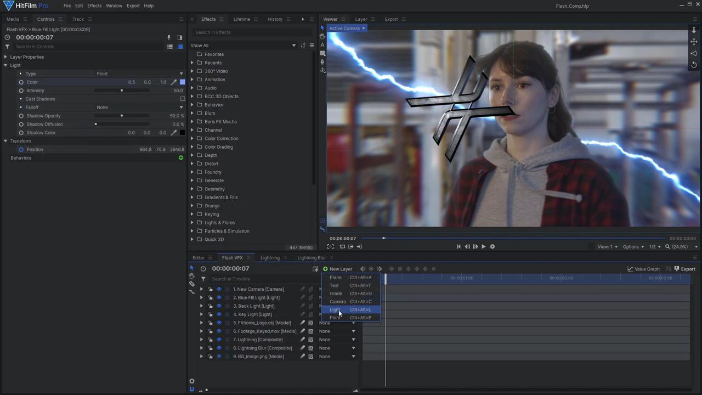Choose Camera from New Layer menu
702x395 pixels.
click(351, 302)
